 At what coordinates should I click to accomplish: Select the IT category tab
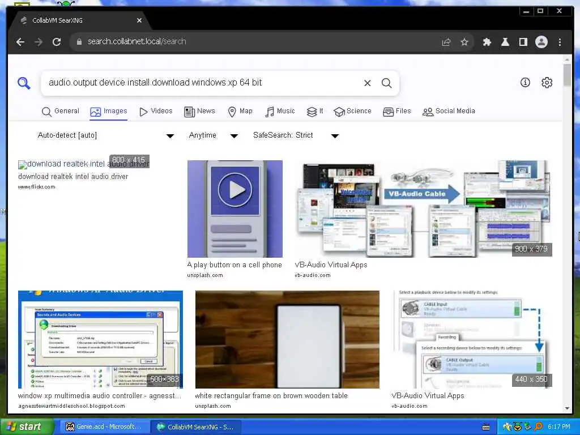click(315, 112)
